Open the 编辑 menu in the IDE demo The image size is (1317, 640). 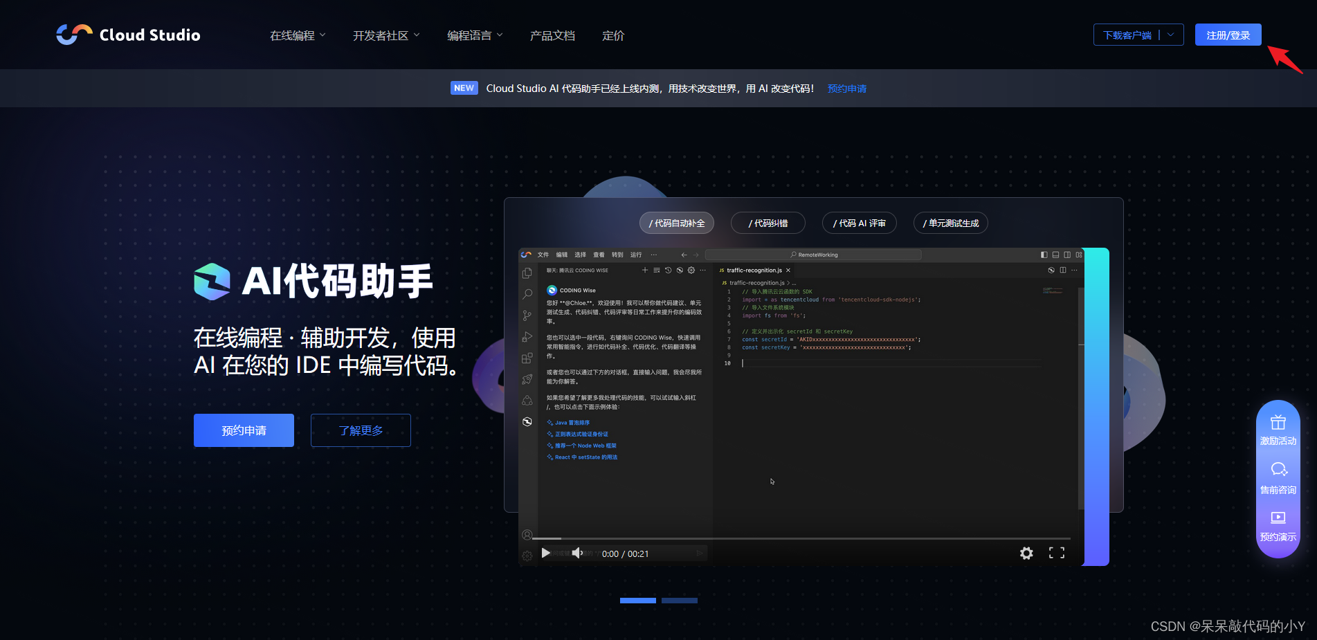coord(562,255)
